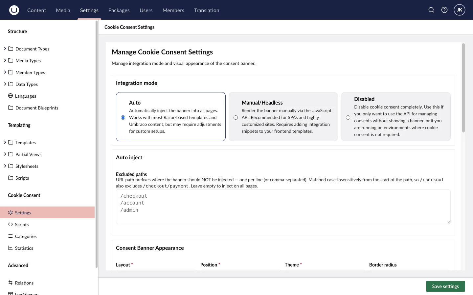Click the sidebar vertical scrollbar
This screenshot has height=295, width=473.
[96, 144]
